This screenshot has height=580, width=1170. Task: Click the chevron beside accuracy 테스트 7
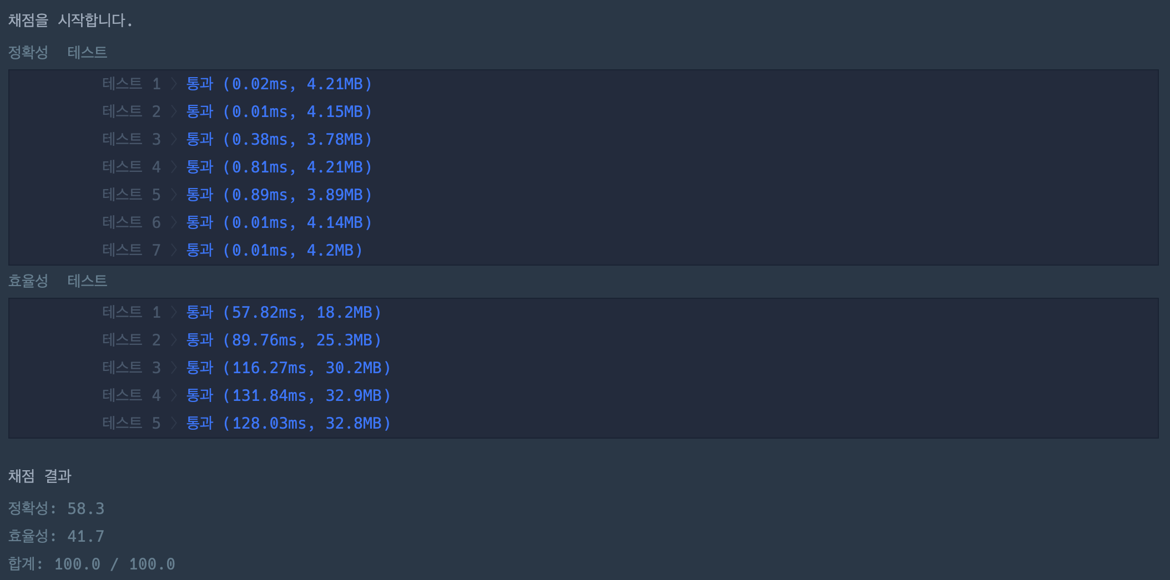(x=174, y=250)
